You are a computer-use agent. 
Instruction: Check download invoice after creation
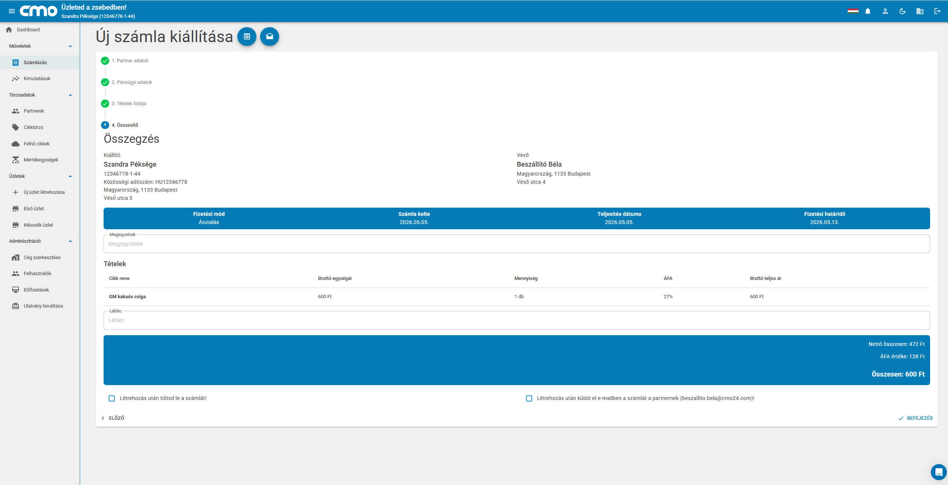coord(112,399)
